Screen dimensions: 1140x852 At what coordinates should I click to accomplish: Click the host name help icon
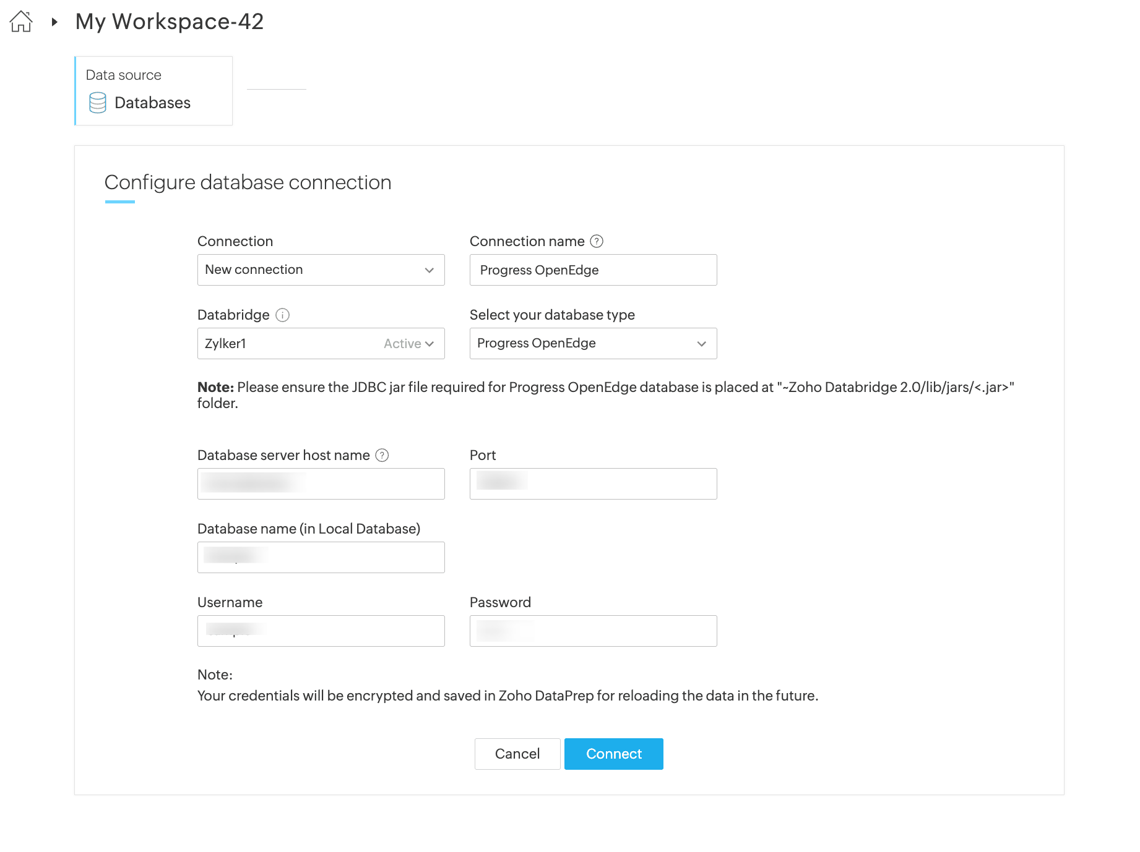[382, 456]
